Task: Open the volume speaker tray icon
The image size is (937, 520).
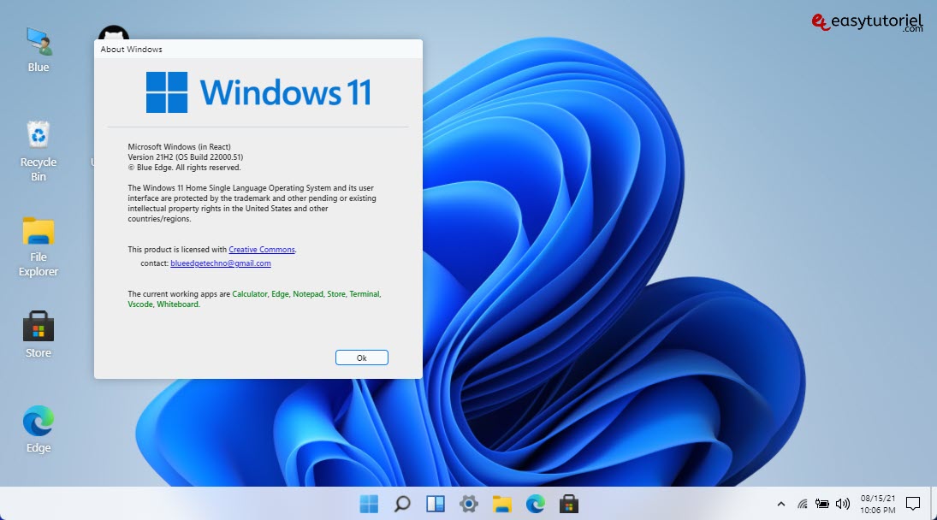Action: (843, 504)
